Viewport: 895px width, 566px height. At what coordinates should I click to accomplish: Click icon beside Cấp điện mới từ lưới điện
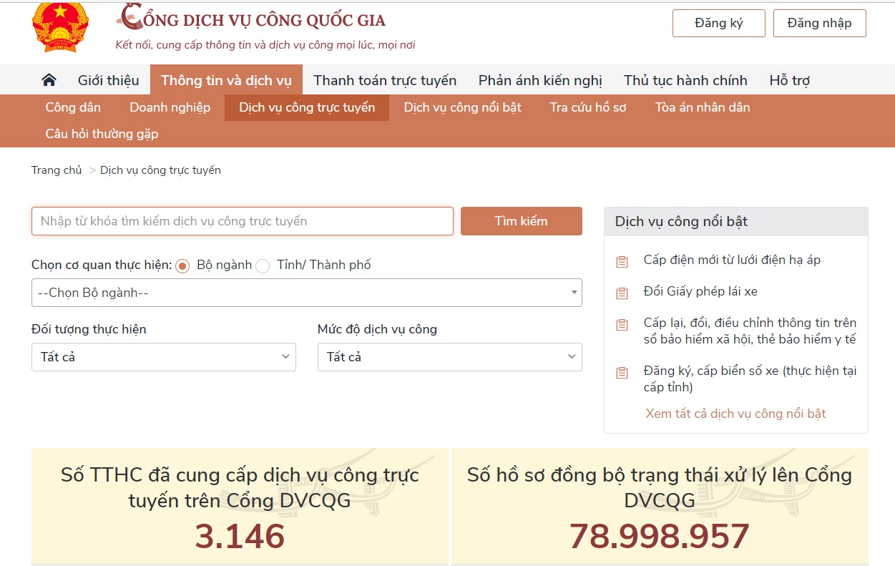(622, 261)
